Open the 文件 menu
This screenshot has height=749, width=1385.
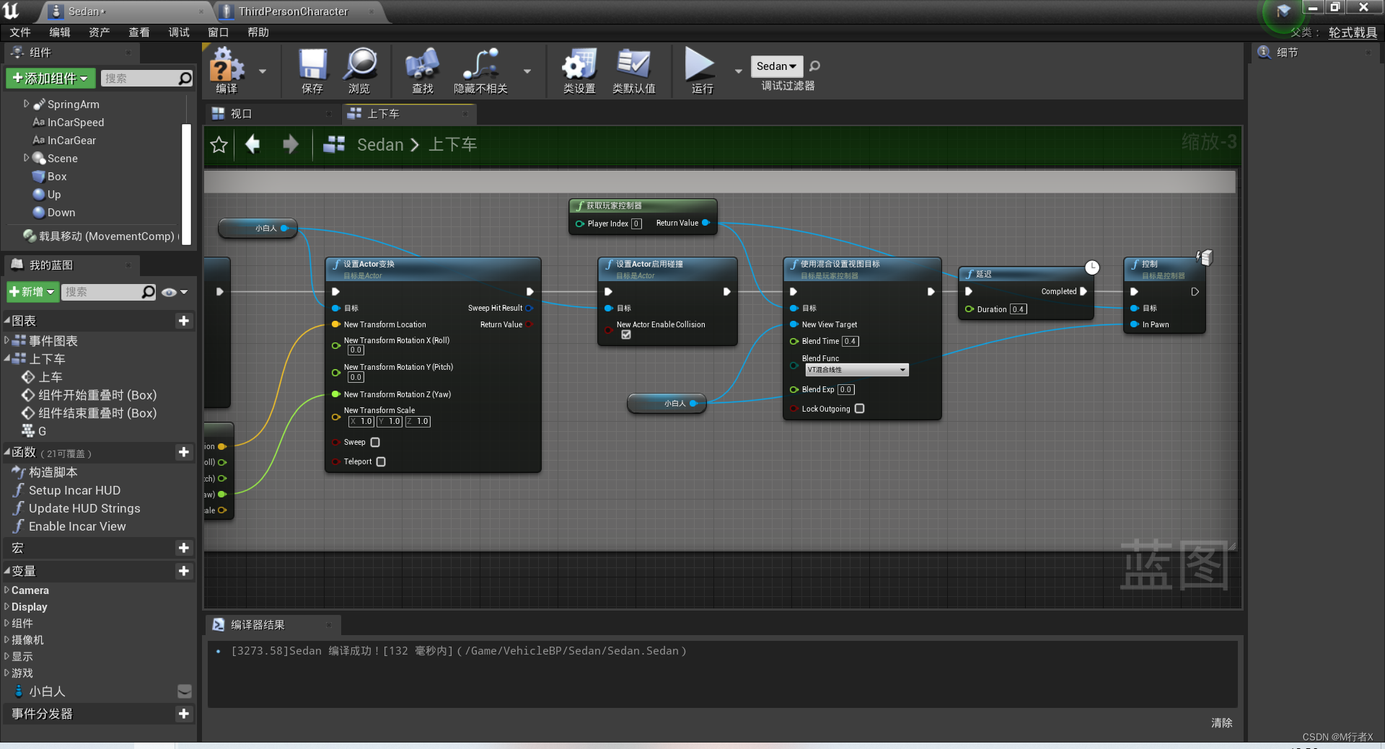pos(20,32)
